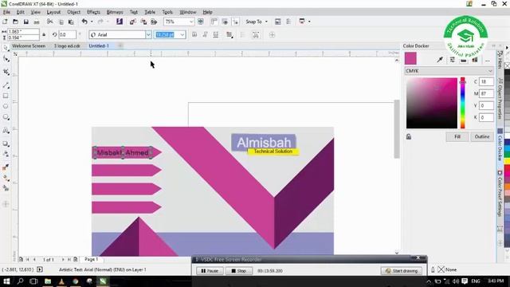Cut the selection with the scissors icon

(x=49, y=22)
